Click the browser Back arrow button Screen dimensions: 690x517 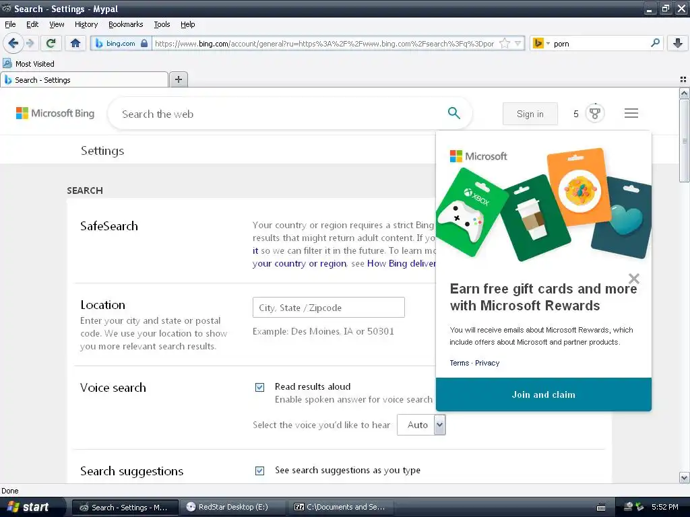13,43
